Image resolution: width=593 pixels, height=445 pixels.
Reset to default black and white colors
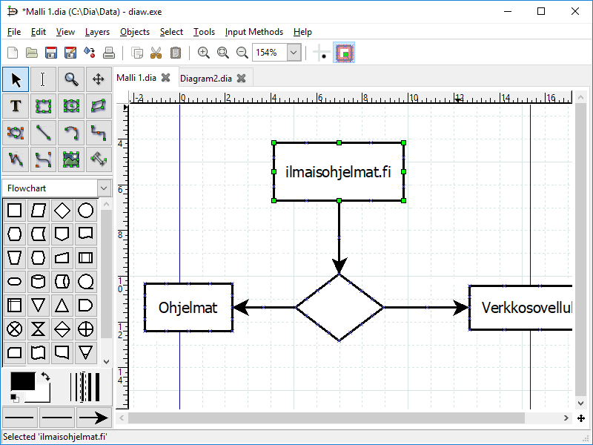(14, 398)
